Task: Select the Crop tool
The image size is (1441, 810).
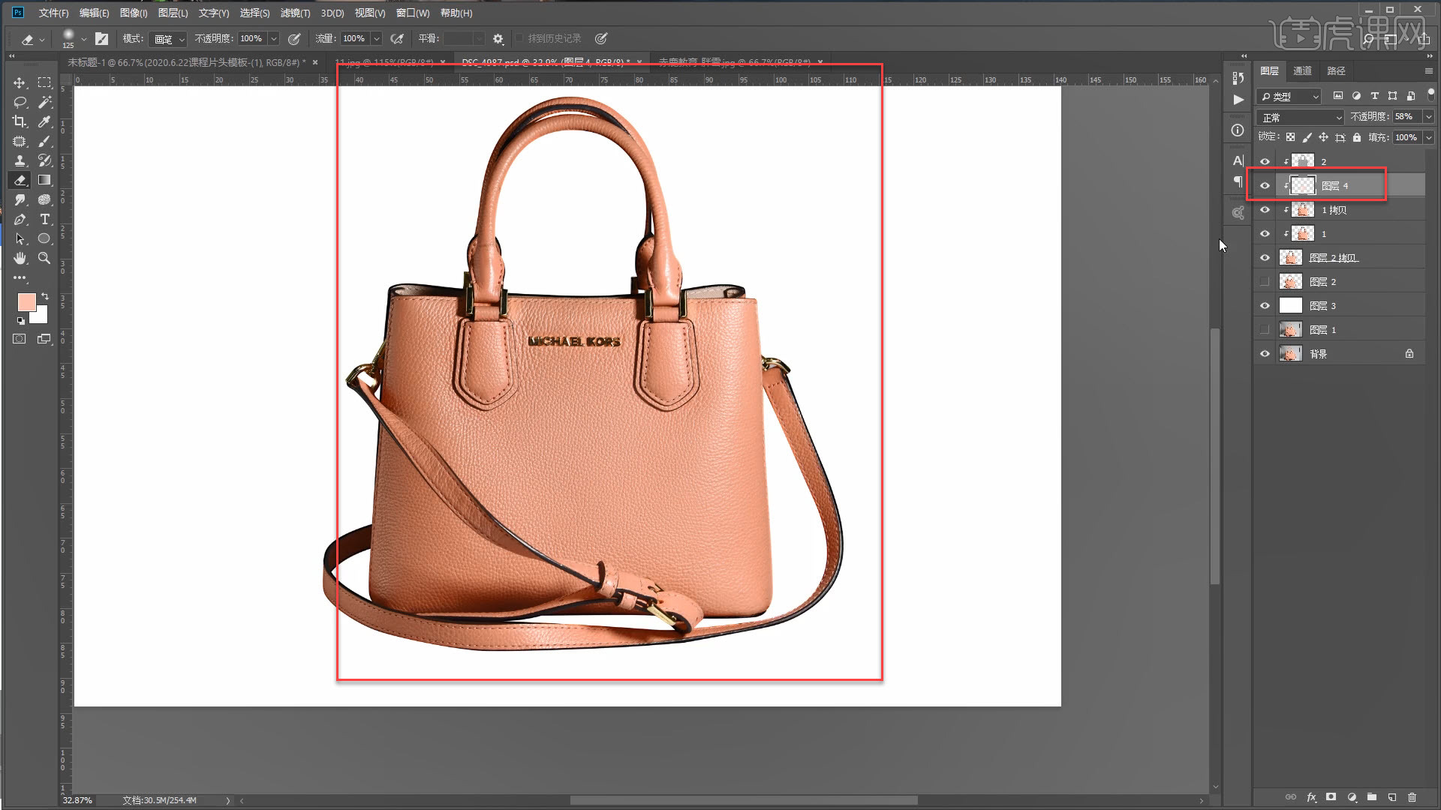Action: pos(20,121)
